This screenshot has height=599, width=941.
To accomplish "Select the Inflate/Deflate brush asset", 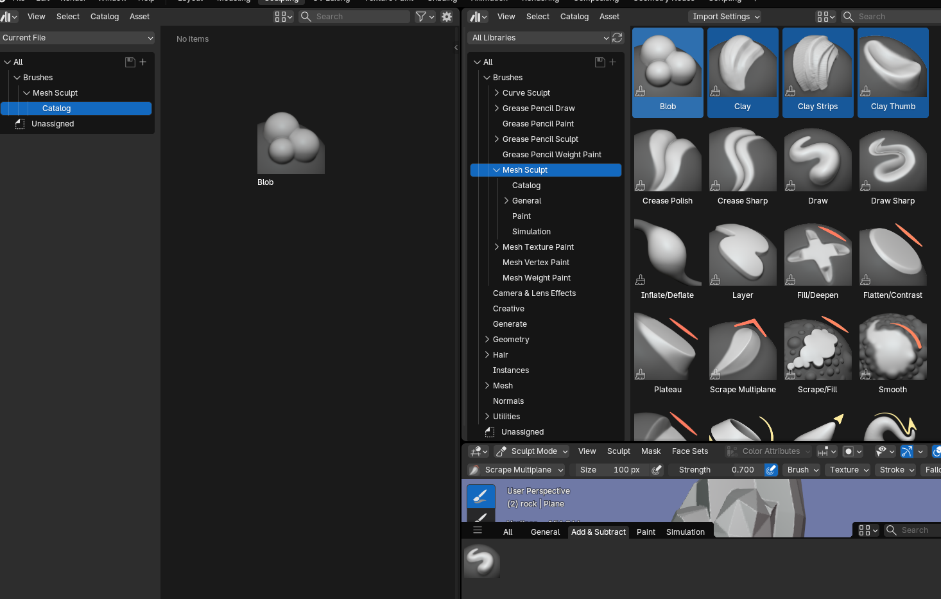I will (668, 261).
